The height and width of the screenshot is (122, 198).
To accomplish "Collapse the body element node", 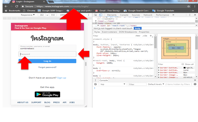I will point(96,23).
